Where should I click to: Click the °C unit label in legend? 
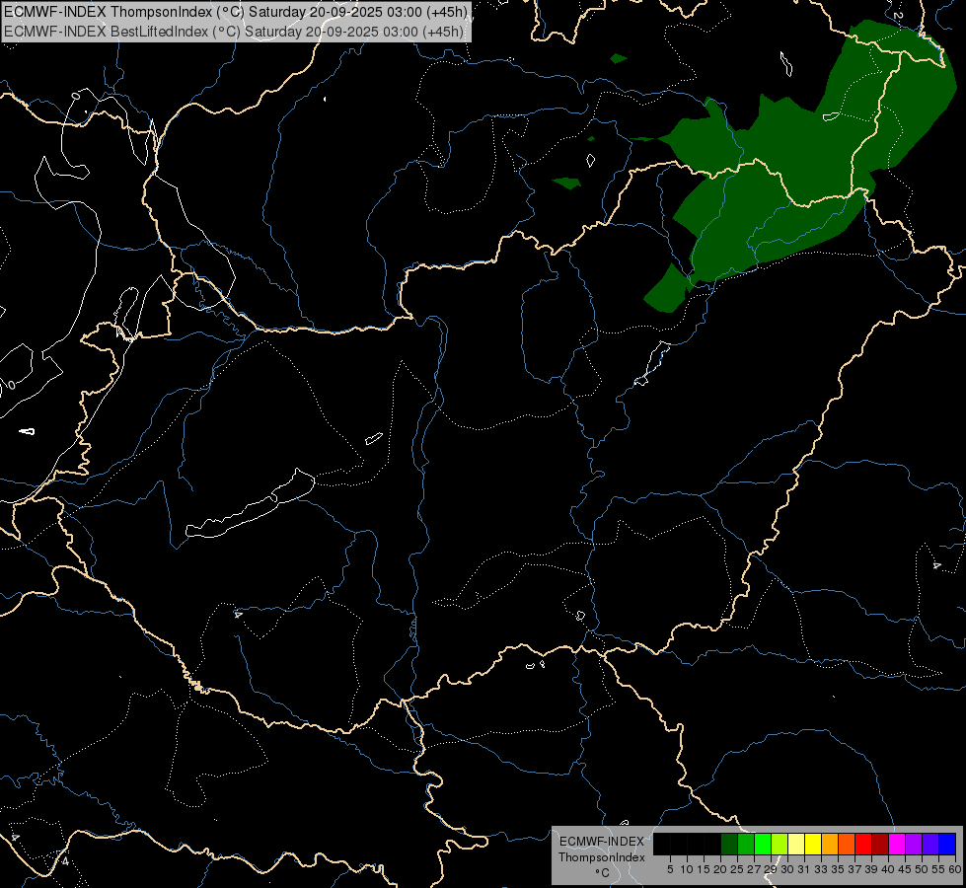click(x=602, y=873)
